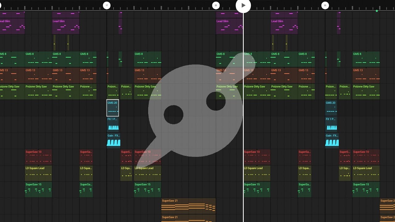The image size is (395, 222).
Task: Select fully labeled LD Square Lead clip after marker 33
Action: pos(366,173)
